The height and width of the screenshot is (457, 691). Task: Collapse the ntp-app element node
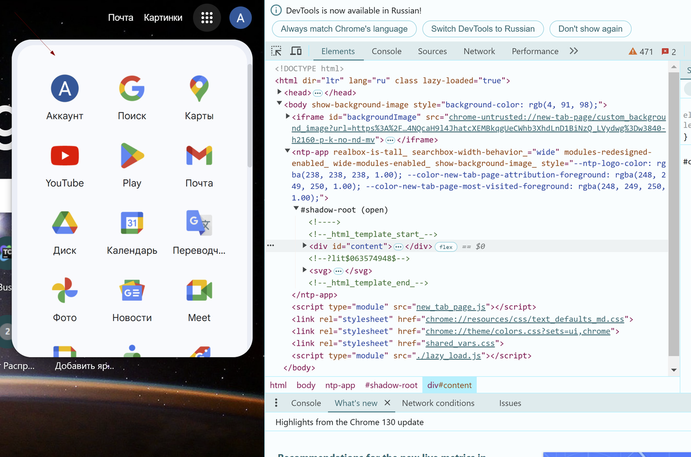coord(288,152)
